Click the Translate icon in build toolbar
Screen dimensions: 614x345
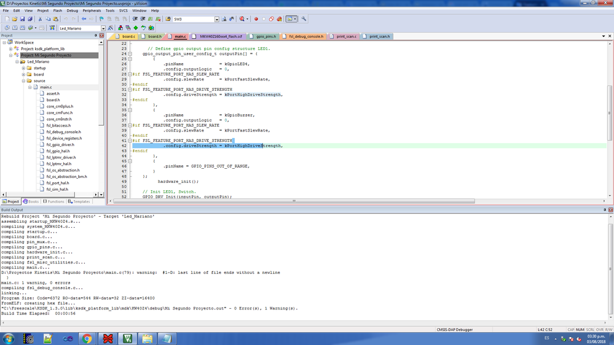7,28
